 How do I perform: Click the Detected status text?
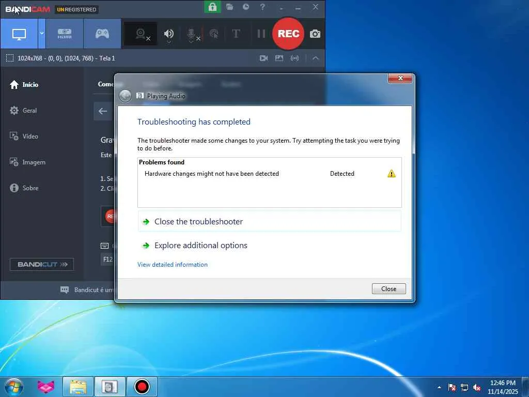coord(342,174)
